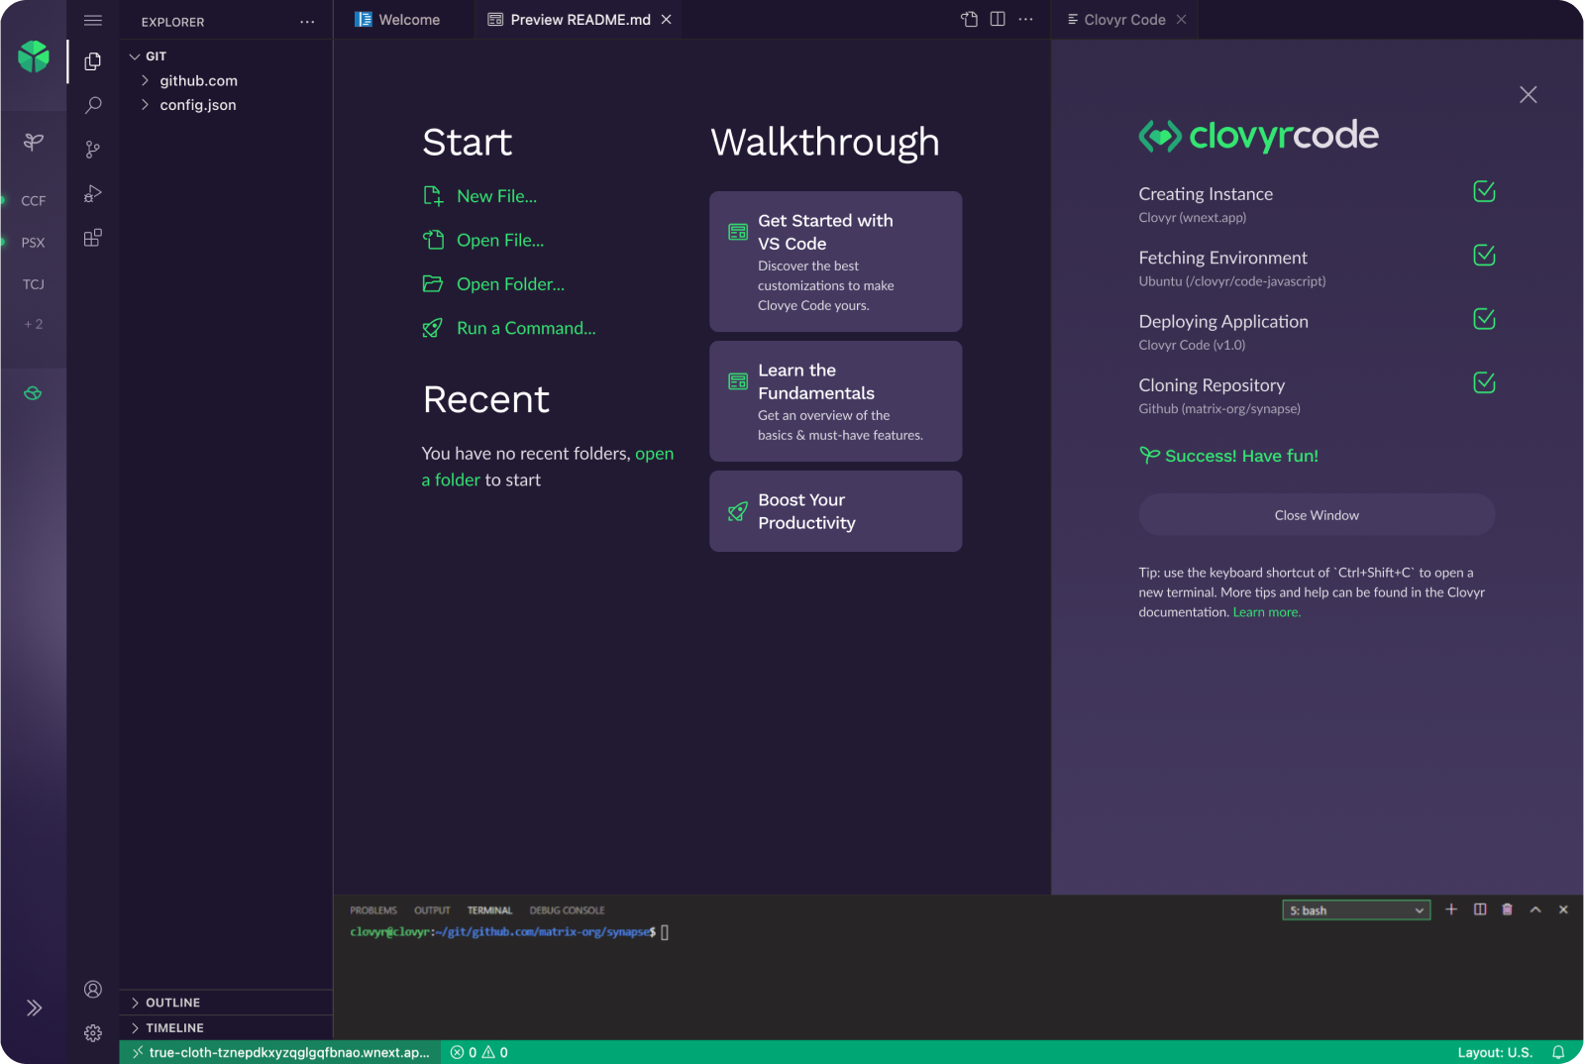Click the Learn more link

(1266, 612)
